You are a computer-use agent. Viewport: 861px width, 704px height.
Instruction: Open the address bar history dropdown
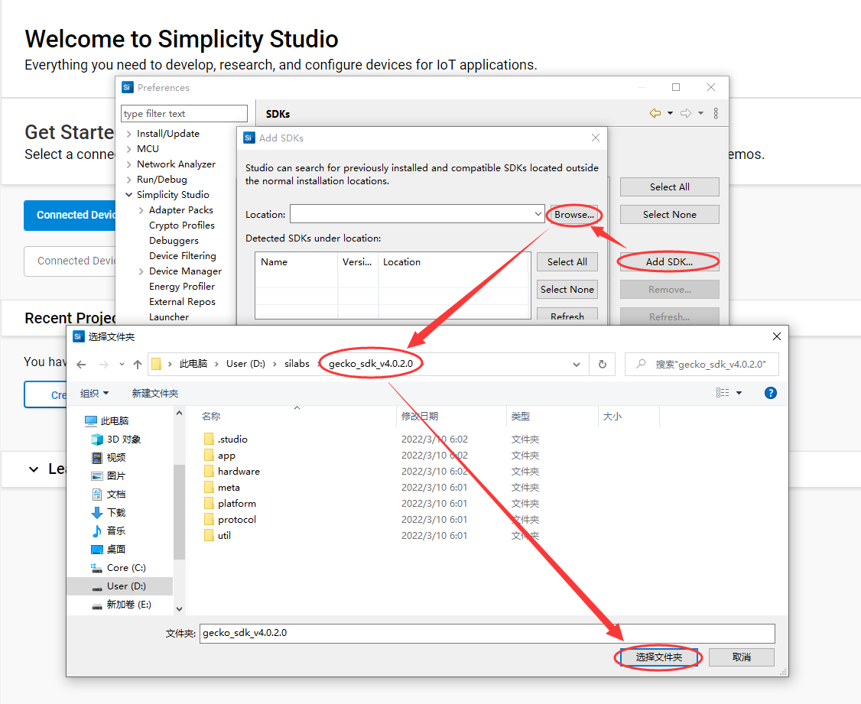click(576, 365)
